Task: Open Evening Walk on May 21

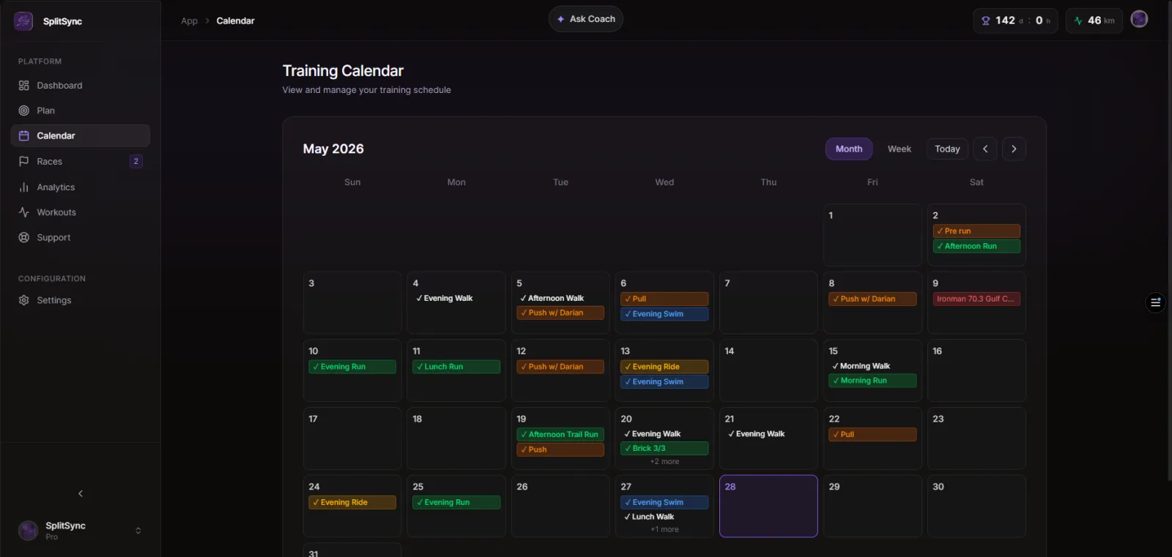Action: (768, 434)
